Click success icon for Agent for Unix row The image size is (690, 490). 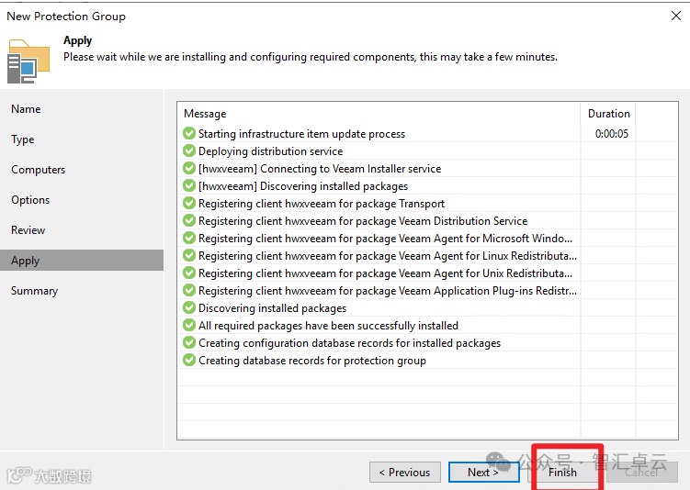[189, 273]
